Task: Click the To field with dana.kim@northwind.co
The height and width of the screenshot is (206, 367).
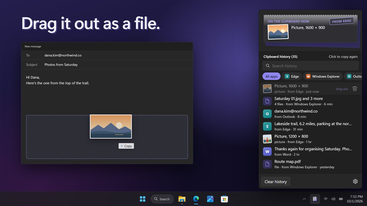Action: [x=107, y=55]
